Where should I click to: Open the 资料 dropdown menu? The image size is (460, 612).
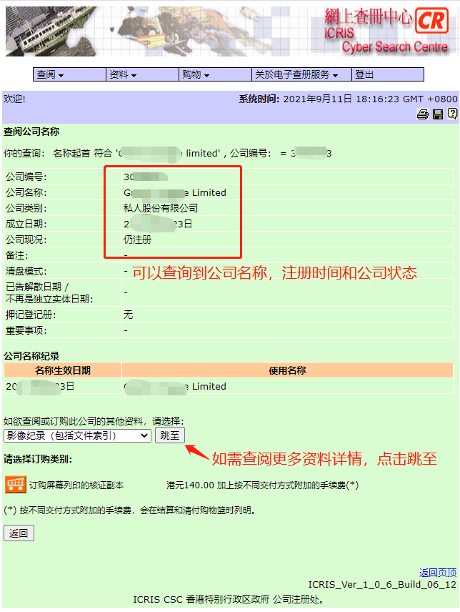(142, 74)
